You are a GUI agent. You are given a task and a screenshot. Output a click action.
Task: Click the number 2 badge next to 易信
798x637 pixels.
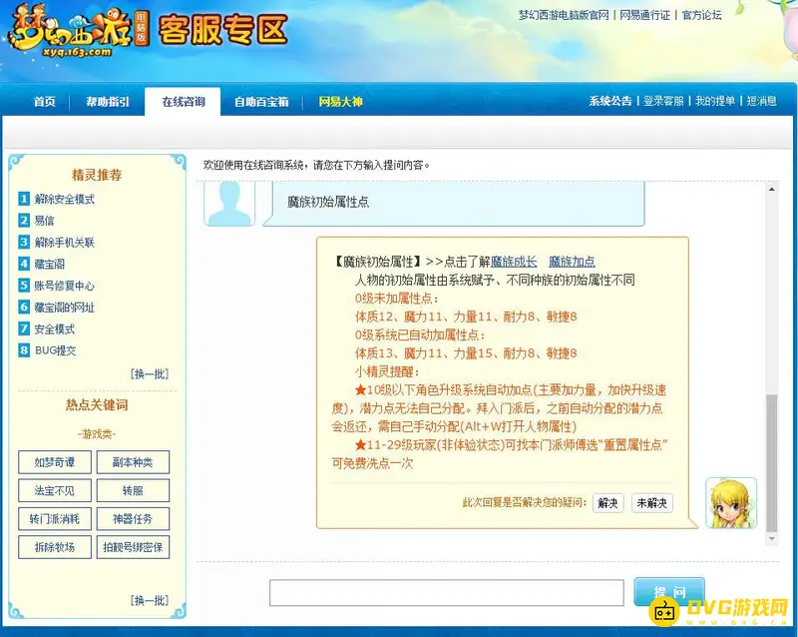[x=24, y=220]
